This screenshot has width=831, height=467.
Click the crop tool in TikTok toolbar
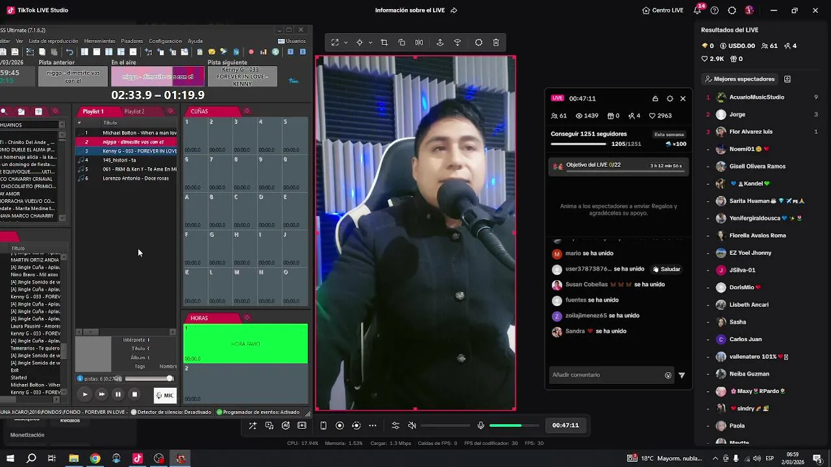pos(384,43)
